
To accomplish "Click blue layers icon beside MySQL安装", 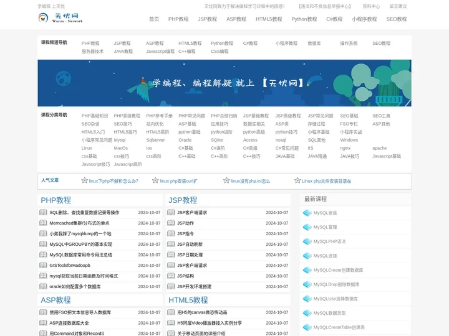I will tap(307, 213).
